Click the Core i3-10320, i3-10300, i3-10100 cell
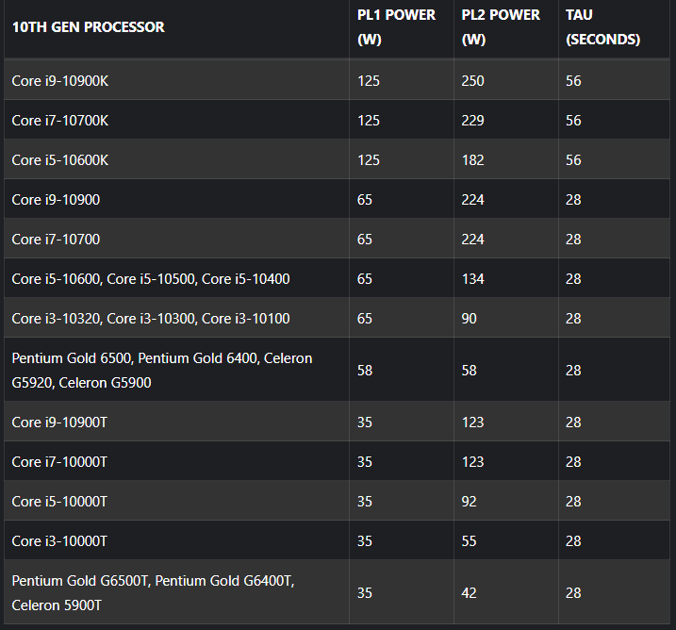 click(x=151, y=319)
